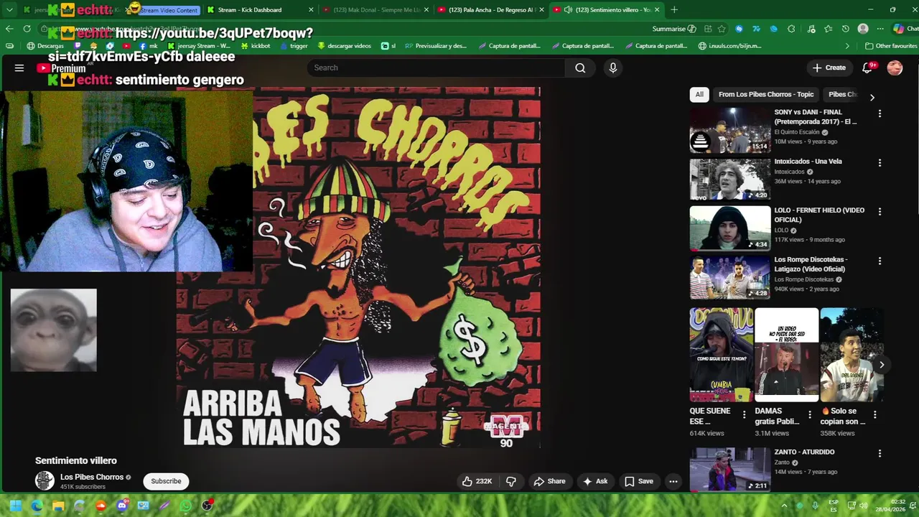Open Discord from the taskbar
919x517 pixels.
[x=122, y=506]
